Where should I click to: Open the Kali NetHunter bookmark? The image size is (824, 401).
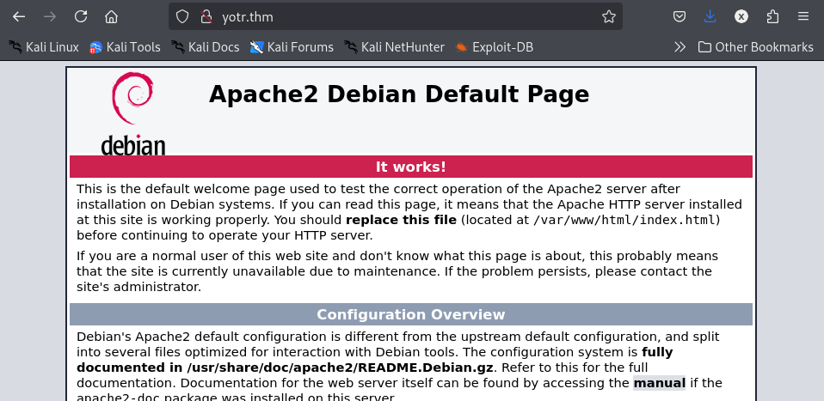(x=394, y=47)
